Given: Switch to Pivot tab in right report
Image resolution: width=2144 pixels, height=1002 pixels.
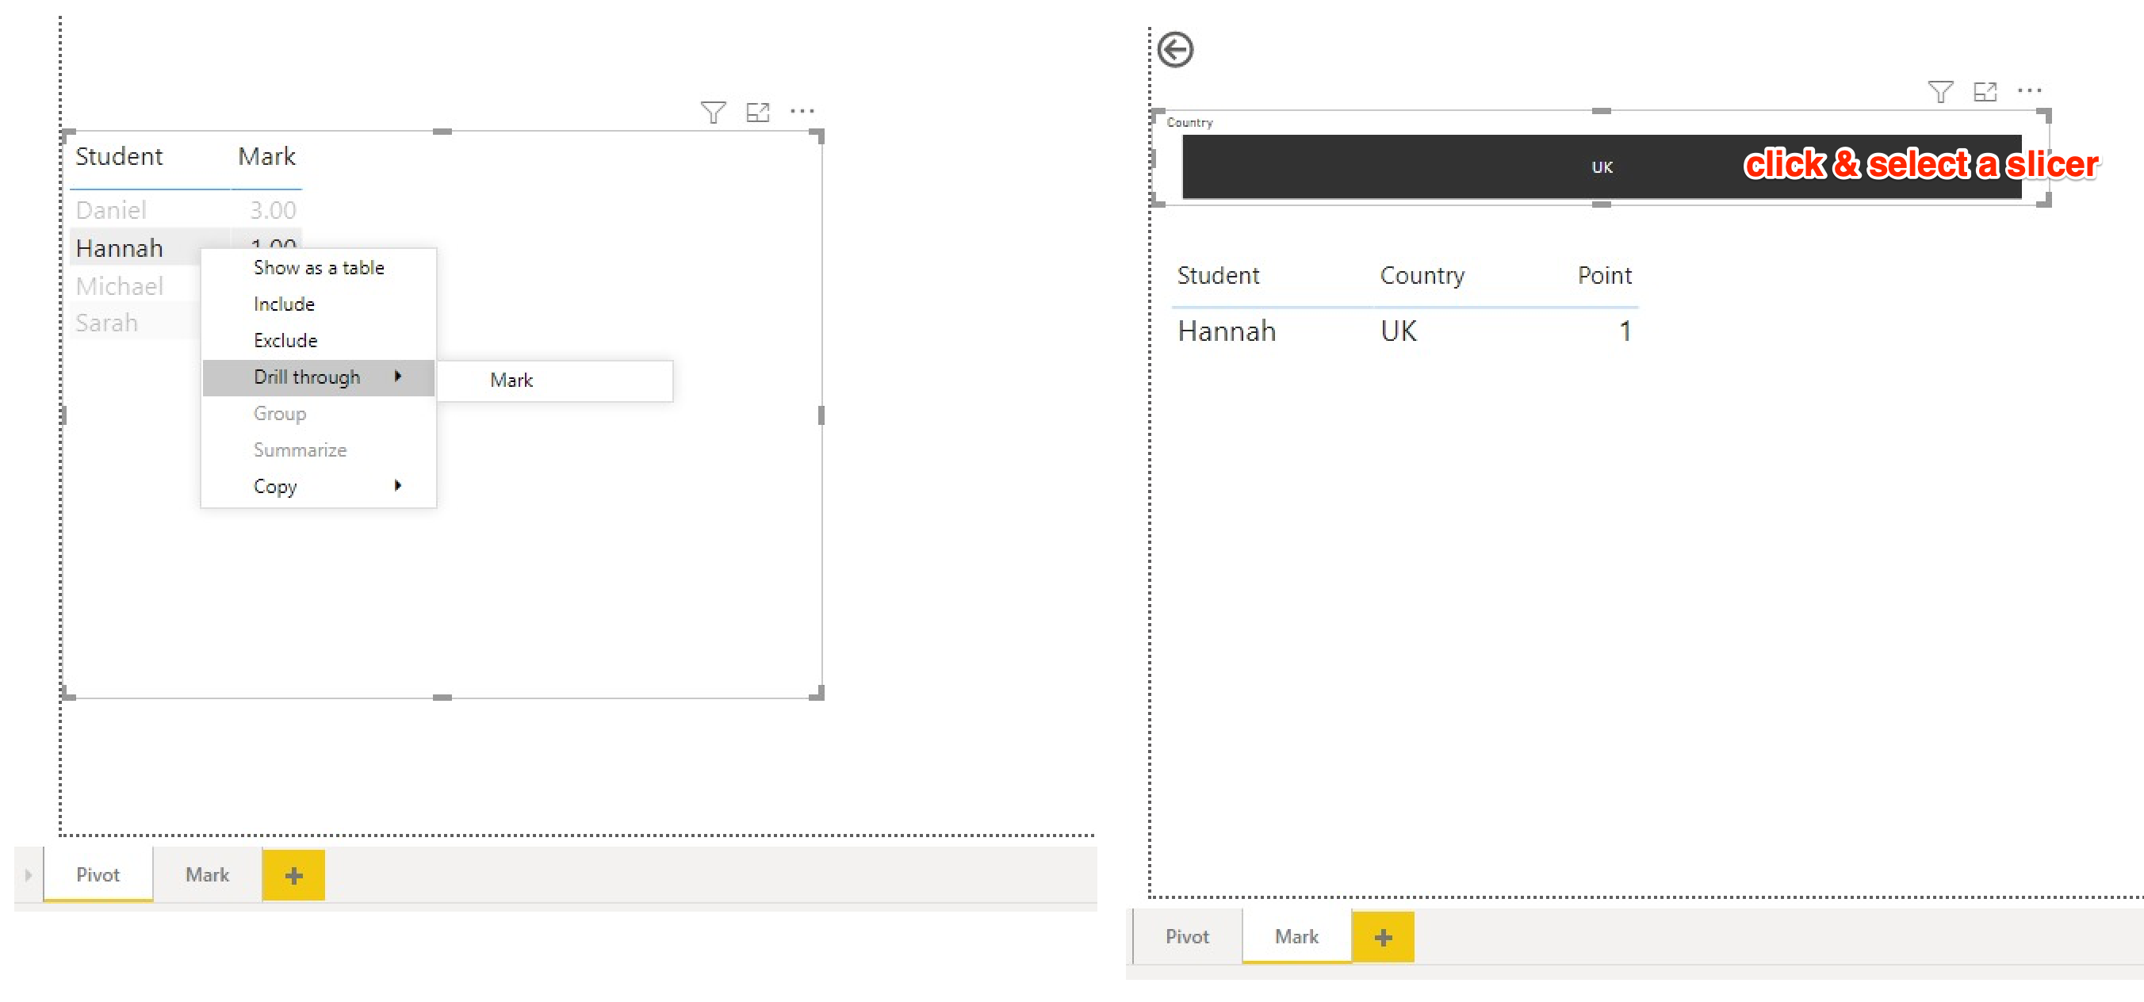Looking at the screenshot, I should point(1187,937).
